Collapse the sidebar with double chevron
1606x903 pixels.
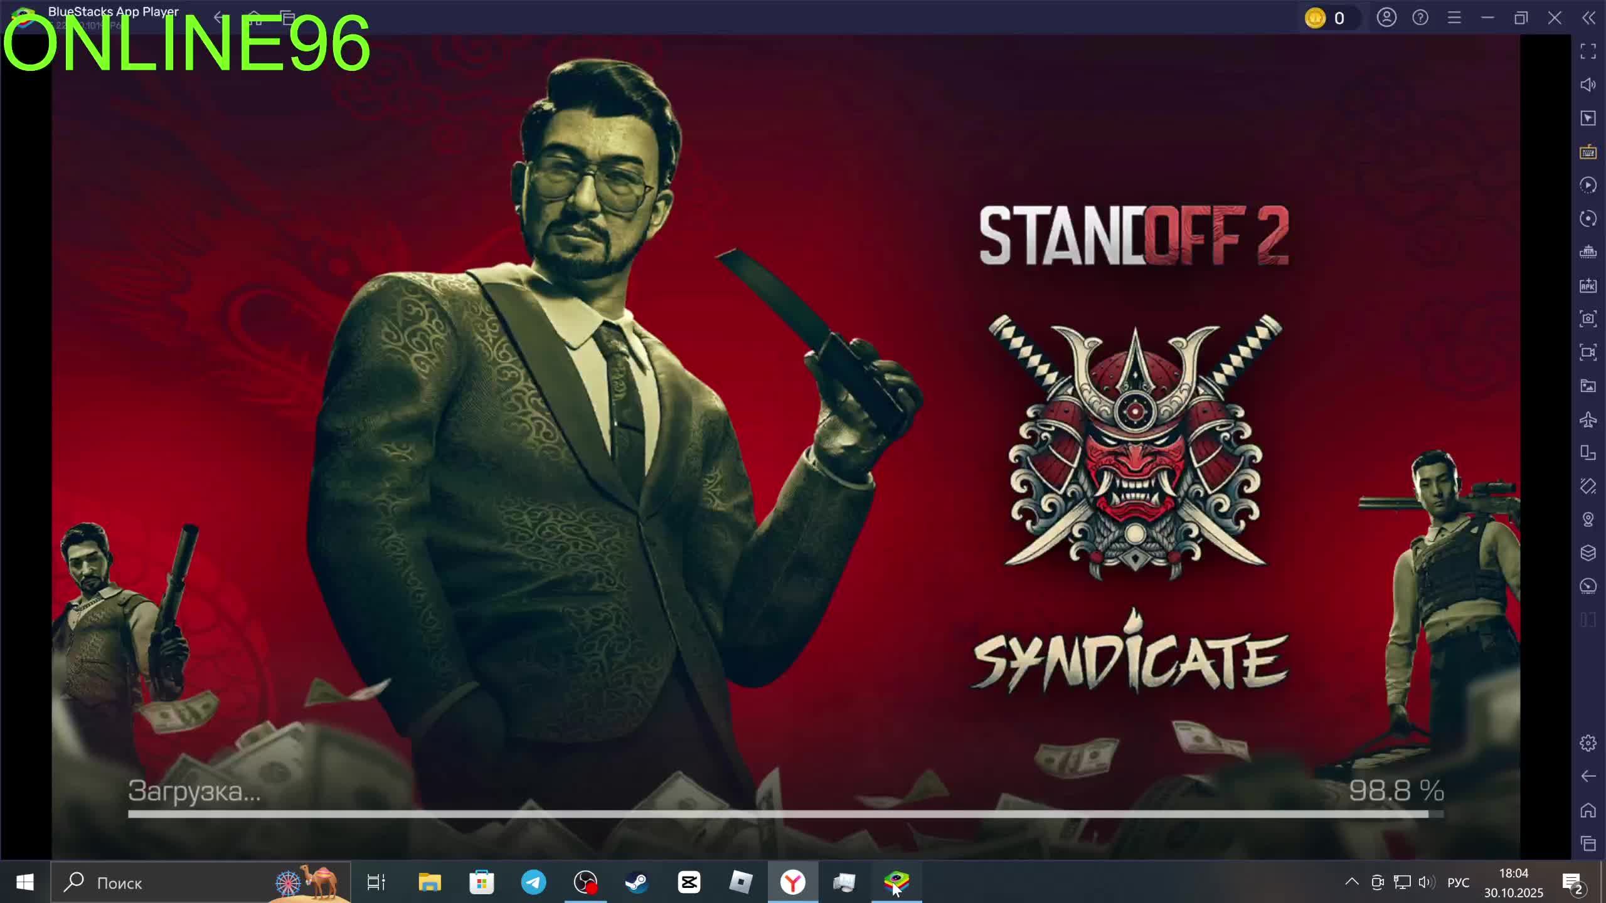[1588, 18]
